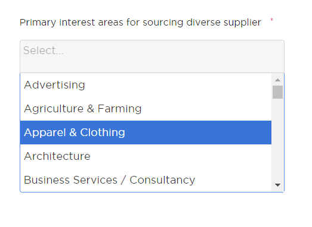The height and width of the screenshot is (227, 312).
Task: Select Architecture in the dropdown list
Action: 146,156
